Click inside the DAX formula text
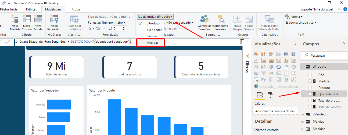 pos(75,42)
